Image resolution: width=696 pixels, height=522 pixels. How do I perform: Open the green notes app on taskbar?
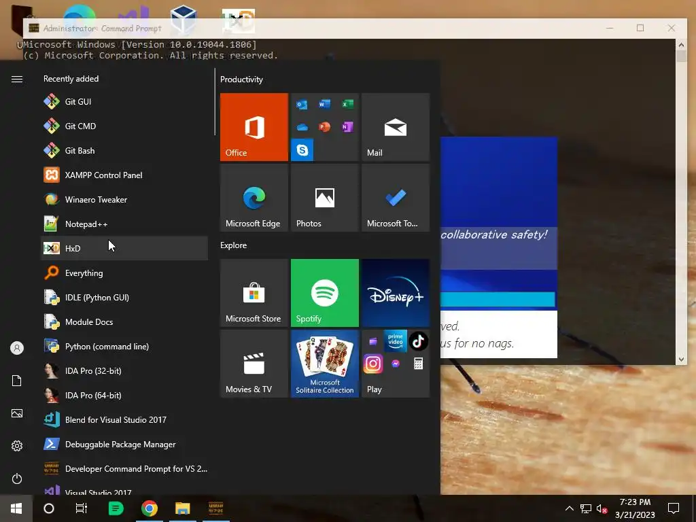click(116, 508)
